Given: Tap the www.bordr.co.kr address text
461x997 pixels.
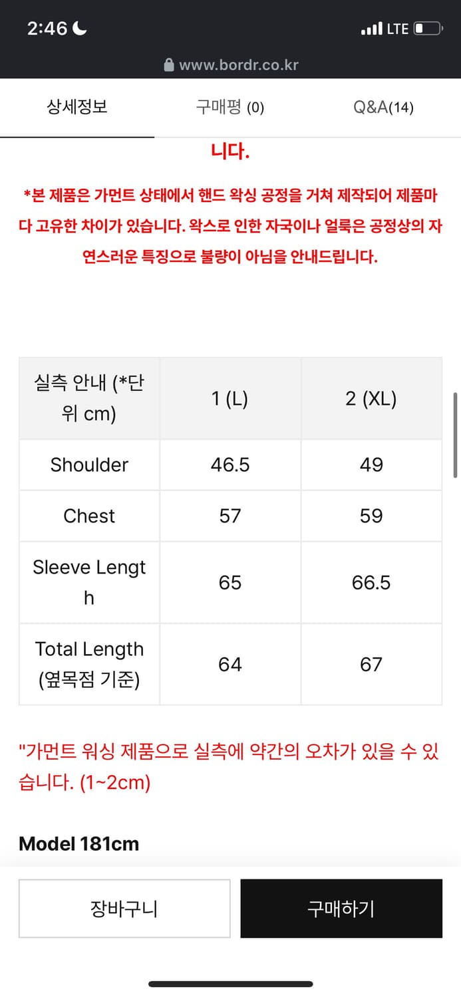Looking at the screenshot, I should pyautogui.click(x=239, y=65).
